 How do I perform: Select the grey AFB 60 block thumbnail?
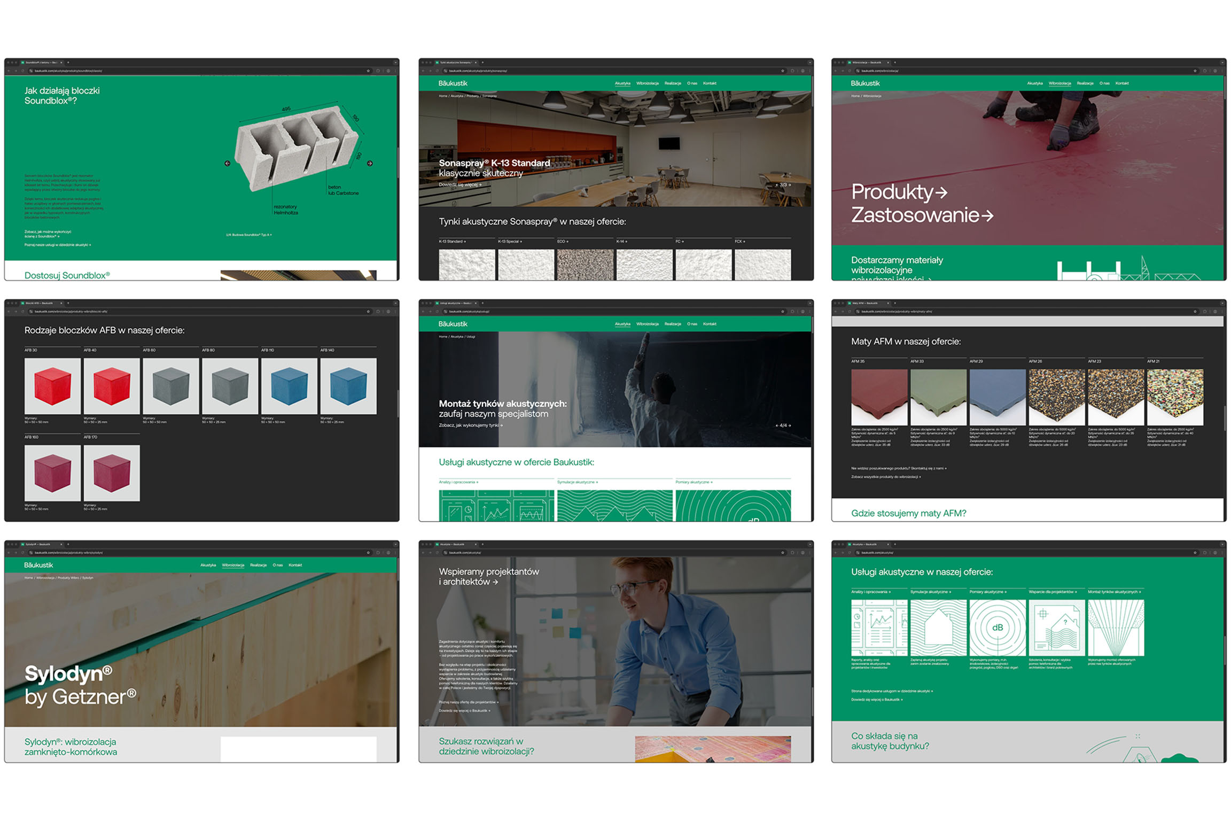pyautogui.click(x=171, y=386)
